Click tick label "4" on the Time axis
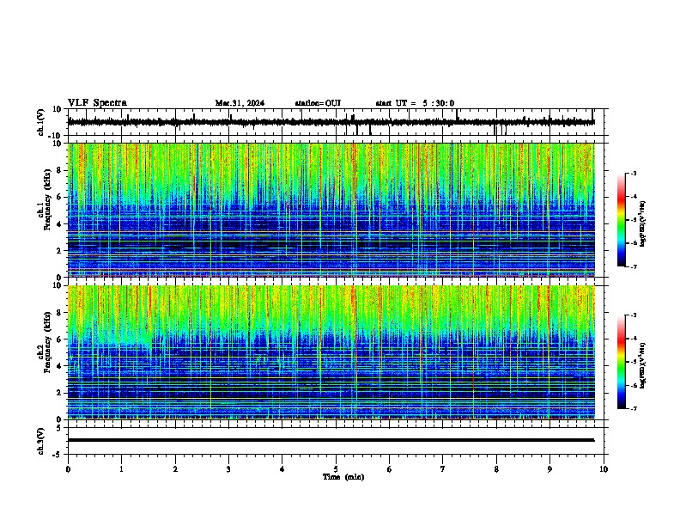680x526 pixels. click(x=282, y=469)
